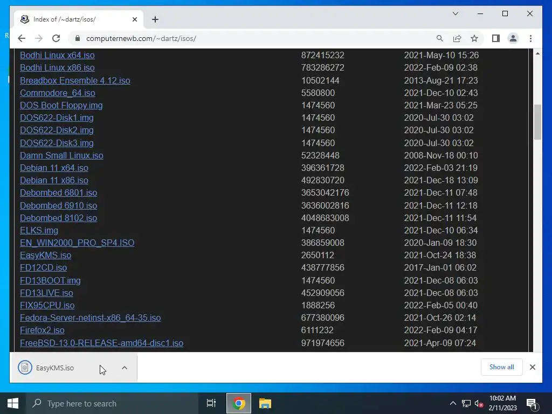552x414 pixels.
Task: Open FreeBSD-13.0-RELEASE-amd64-disc1.iso link
Action: click(x=102, y=343)
